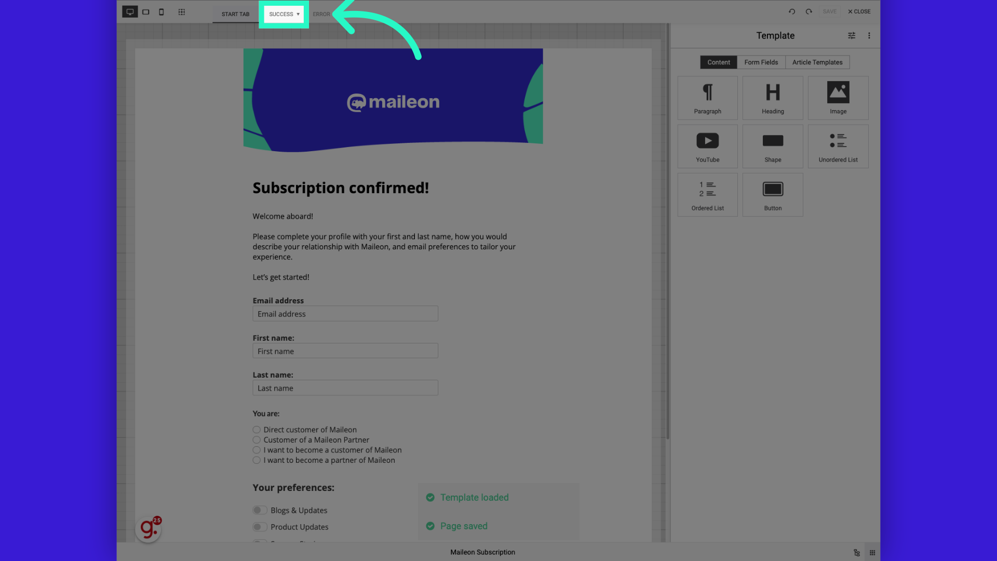Insert an Image content block

(838, 97)
